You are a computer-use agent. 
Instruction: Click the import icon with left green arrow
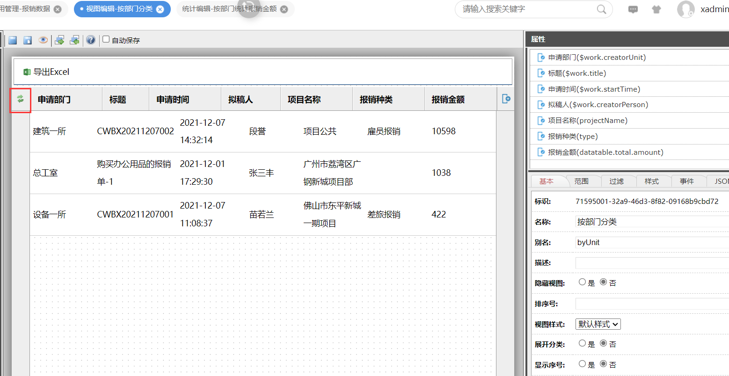[x=74, y=40]
